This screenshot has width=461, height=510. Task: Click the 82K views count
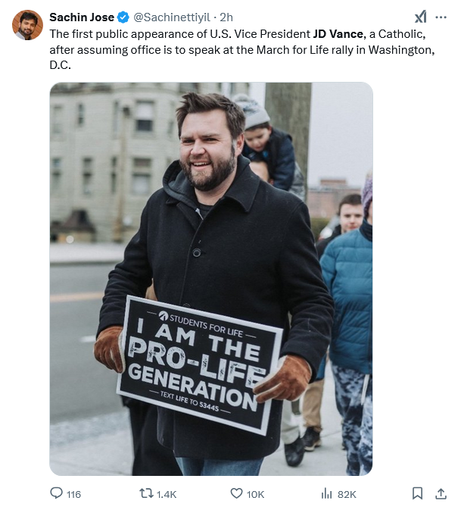[347, 494]
